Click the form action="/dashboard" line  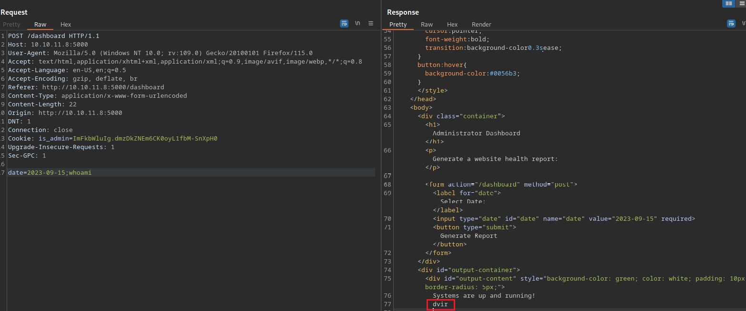tap(501, 184)
